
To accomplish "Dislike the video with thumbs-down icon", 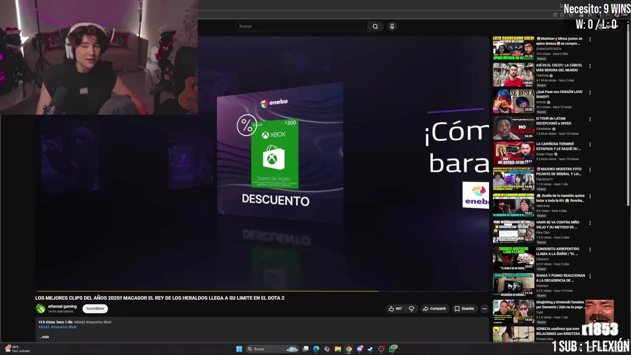I will 411,309.
